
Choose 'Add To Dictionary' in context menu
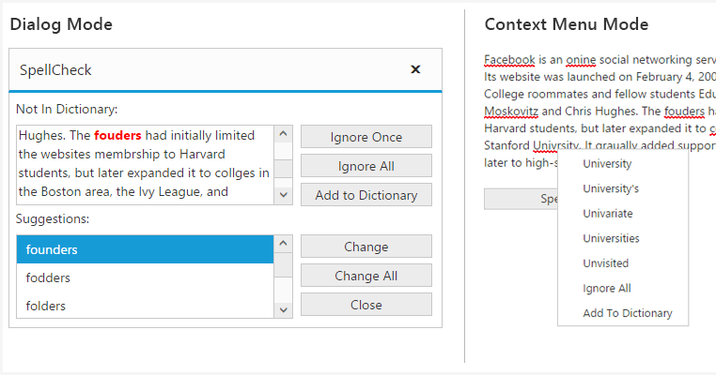627,313
